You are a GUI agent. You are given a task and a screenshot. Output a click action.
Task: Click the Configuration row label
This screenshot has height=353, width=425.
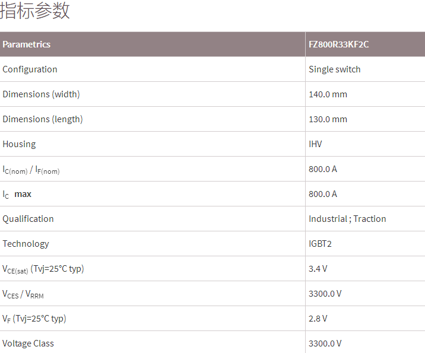30,69
